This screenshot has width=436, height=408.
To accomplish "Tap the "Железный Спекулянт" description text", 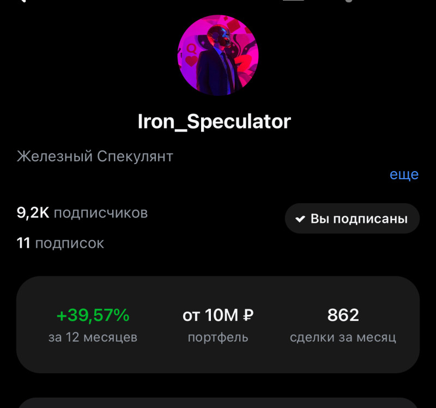I will (95, 156).
